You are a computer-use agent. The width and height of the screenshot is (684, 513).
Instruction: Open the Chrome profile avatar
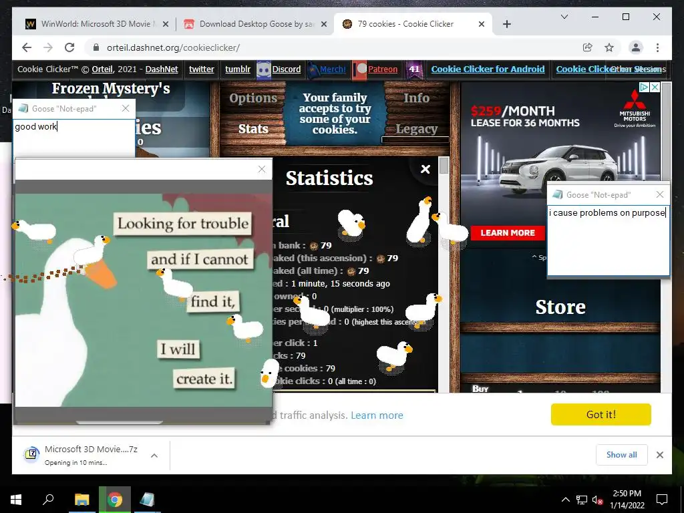(636, 47)
